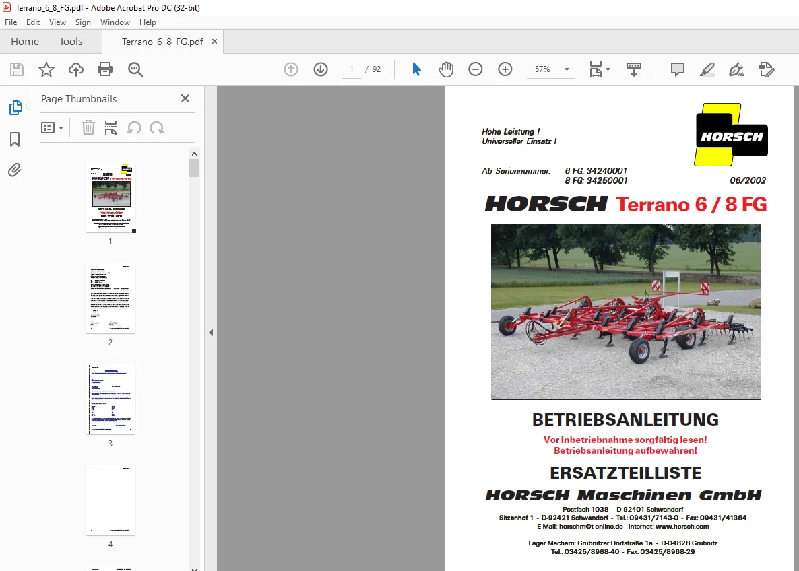Click the Fit page width icon
799x571 pixels.
[596, 69]
